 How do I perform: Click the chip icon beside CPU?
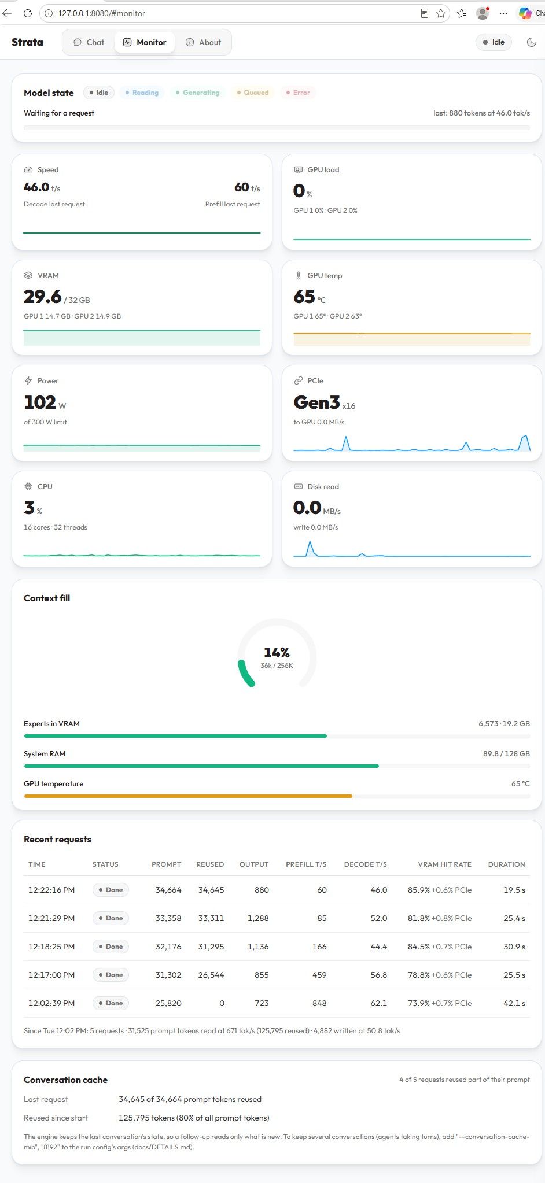28,487
